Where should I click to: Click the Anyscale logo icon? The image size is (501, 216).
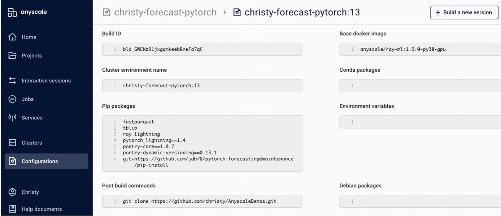point(12,12)
